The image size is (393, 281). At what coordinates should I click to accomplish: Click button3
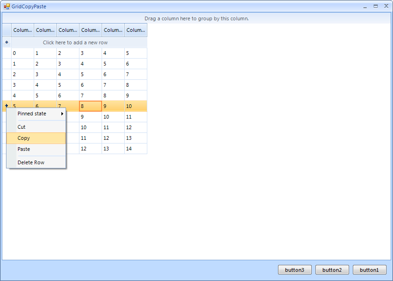[295, 270]
